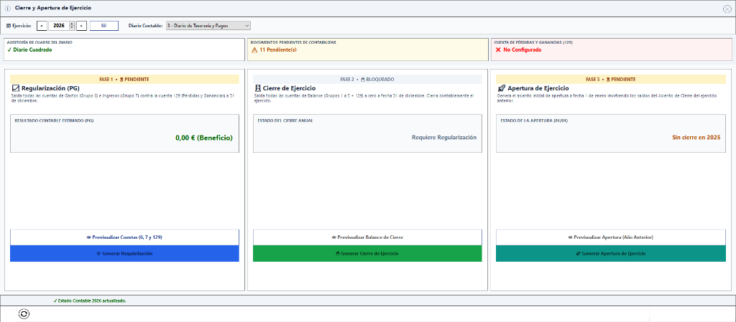Click the Apertura de Ejercicio phase heading
The image size is (736, 322).
[538, 88]
